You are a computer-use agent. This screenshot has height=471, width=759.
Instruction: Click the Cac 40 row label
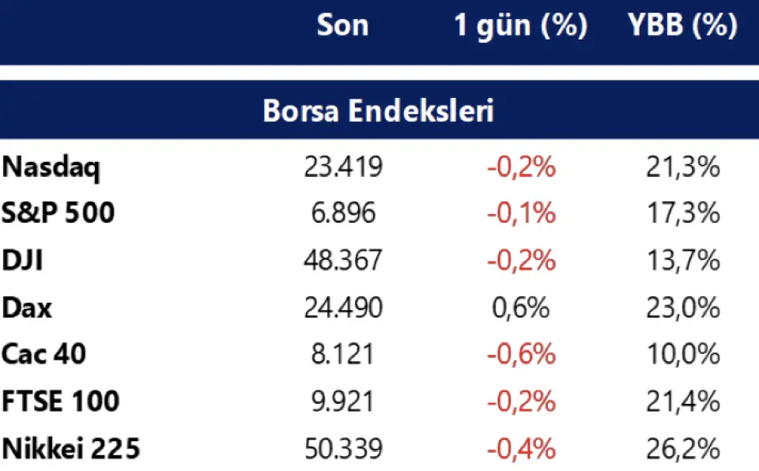[43, 354]
